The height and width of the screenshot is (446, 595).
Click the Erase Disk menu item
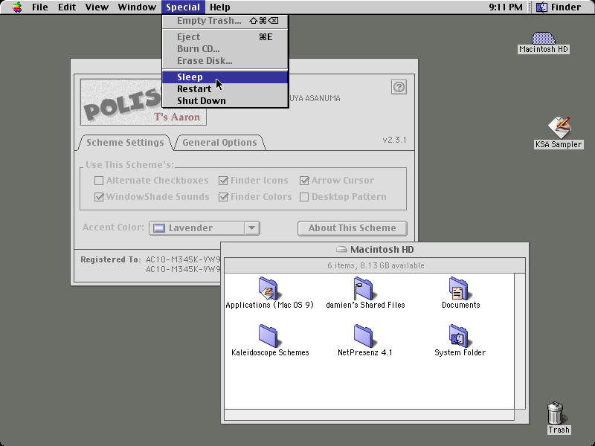coord(225,61)
